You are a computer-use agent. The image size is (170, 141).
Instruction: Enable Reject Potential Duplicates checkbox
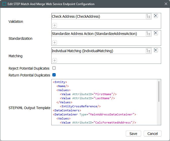click(54, 68)
